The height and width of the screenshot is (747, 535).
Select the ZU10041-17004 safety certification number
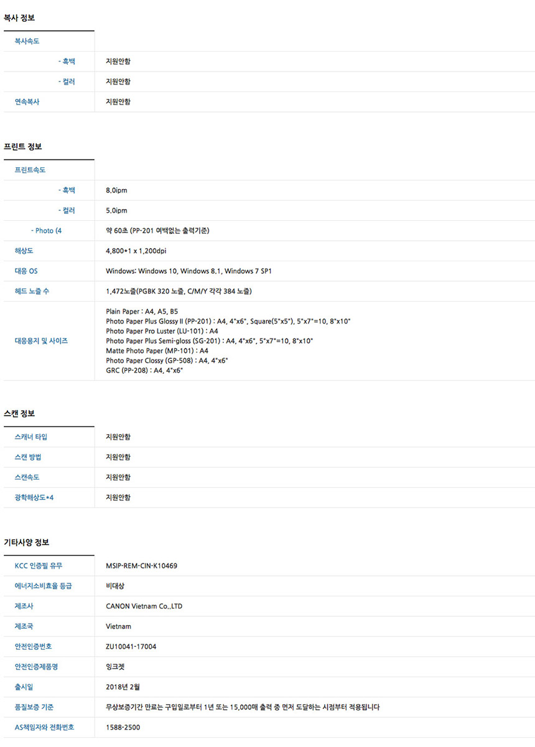pos(131,646)
